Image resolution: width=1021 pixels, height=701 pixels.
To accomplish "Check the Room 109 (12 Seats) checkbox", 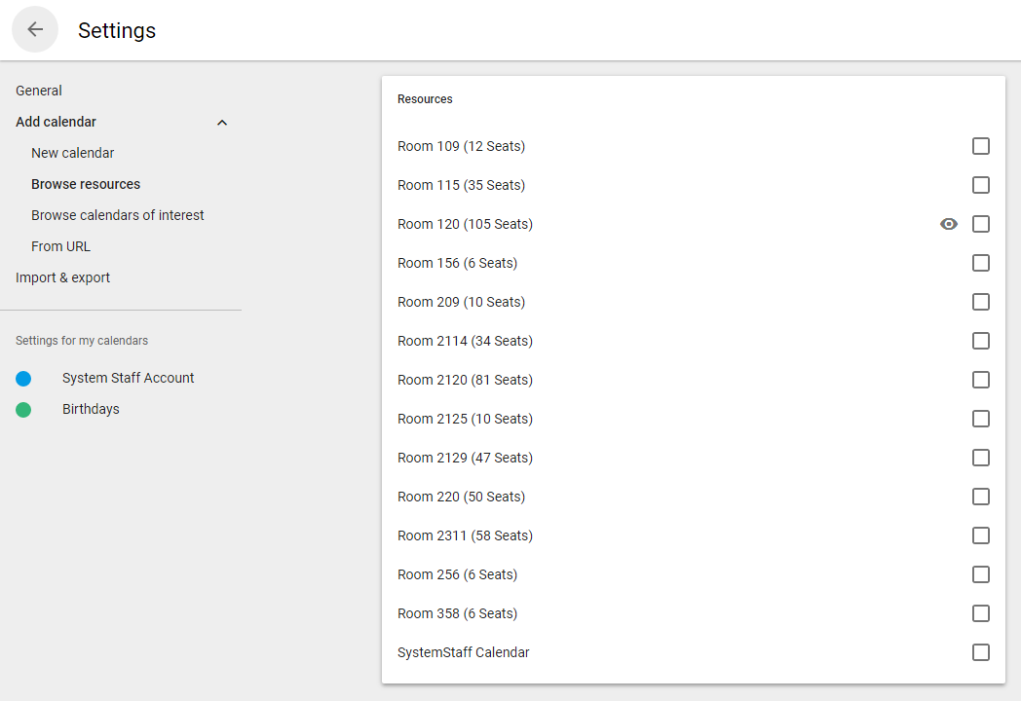I will pos(981,146).
